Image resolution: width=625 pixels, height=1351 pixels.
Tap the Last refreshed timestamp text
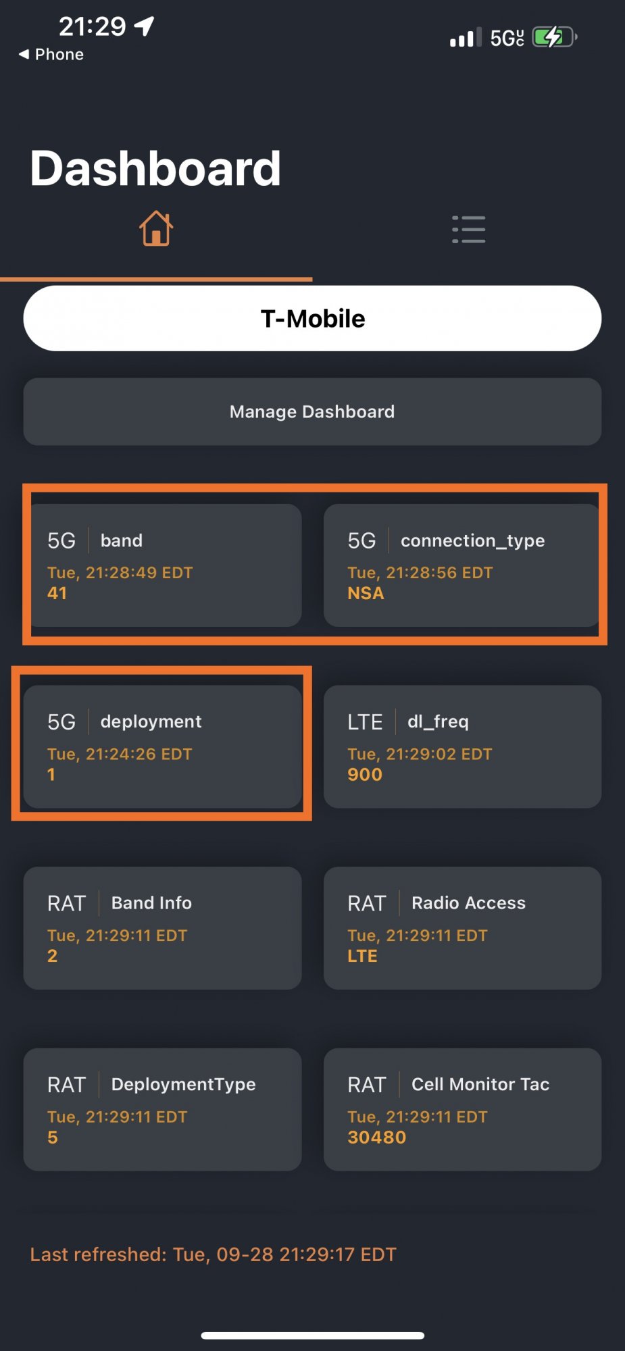(x=213, y=1254)
